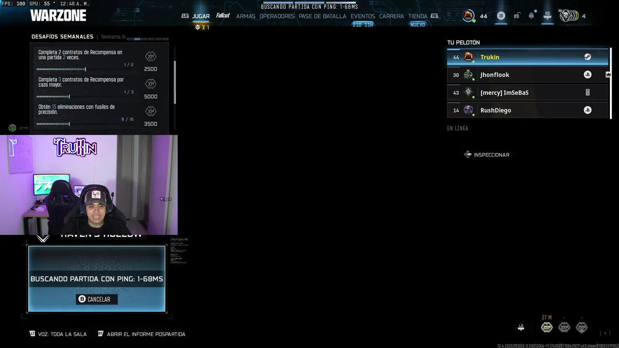Click the crown leader icon beside Jhonflook
The image size is (619, 348).
(x=608, y=74)
